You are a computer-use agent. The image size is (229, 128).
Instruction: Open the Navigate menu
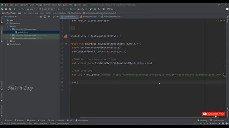(x=24, y=5)
